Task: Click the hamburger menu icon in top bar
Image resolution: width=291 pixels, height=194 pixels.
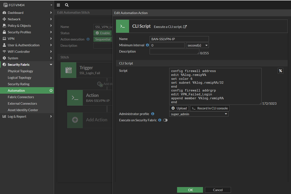Action: point(59,5)
